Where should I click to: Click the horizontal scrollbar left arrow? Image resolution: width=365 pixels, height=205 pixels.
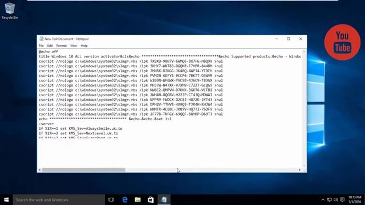click(x=39, y=170)
